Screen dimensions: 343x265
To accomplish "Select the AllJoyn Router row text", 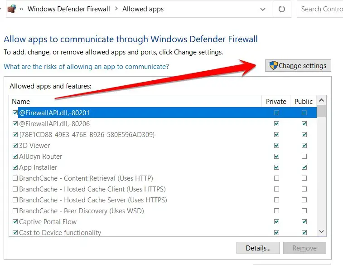I will tap(41, 157).
